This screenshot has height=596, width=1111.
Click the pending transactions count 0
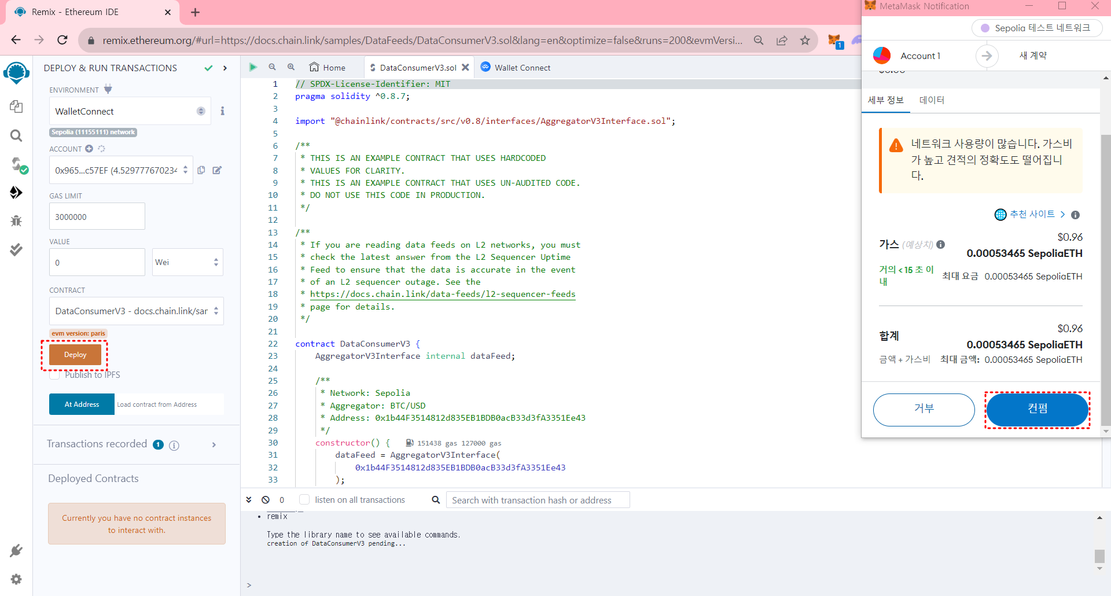click(282, 500)
